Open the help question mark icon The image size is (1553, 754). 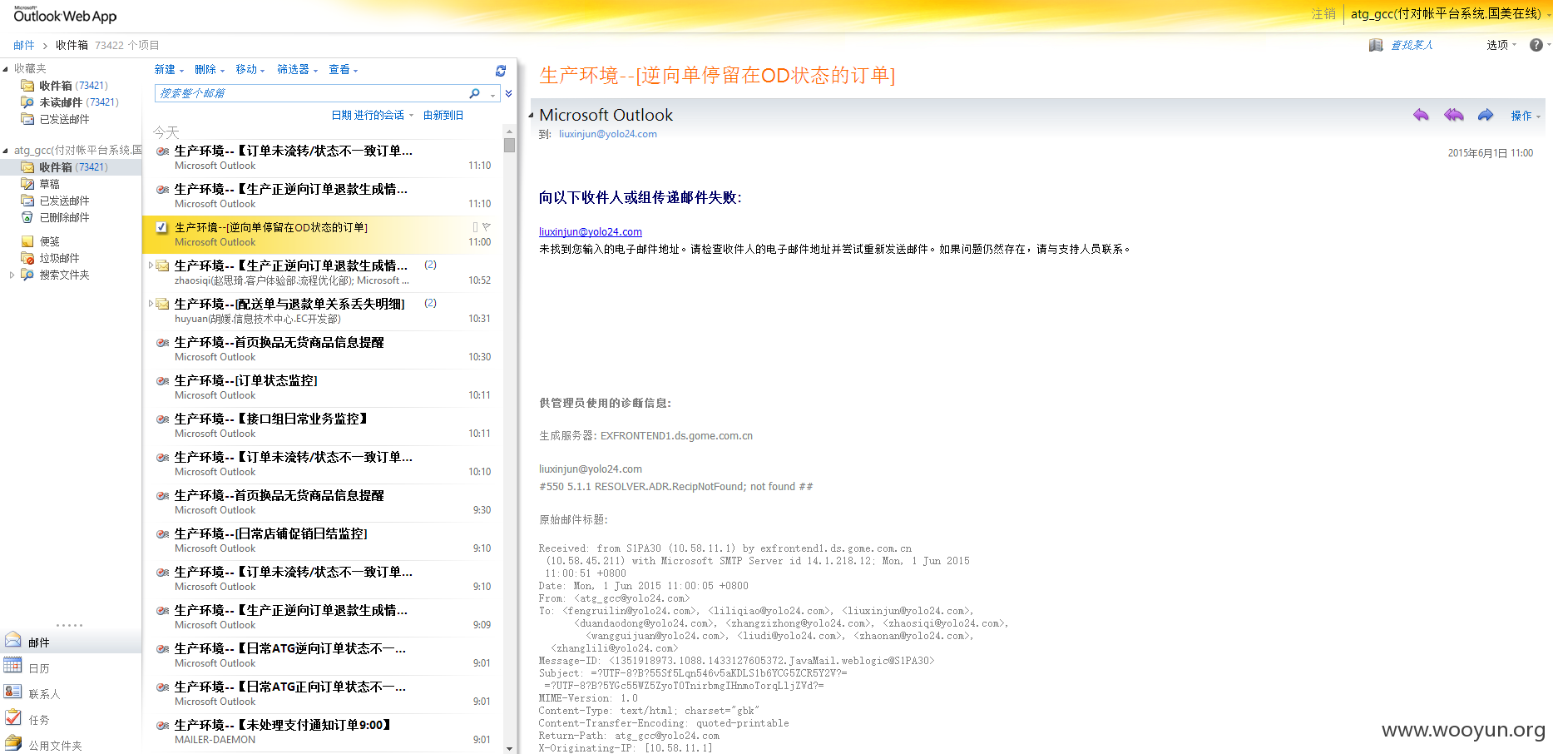point(1536,45)
